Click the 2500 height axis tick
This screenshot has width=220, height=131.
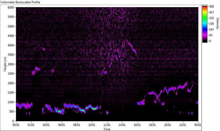[11, 74]
